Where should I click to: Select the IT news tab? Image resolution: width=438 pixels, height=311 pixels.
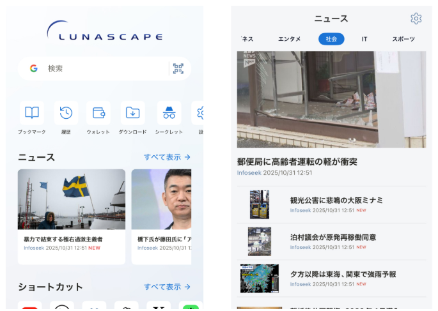(x=364, y=39)
